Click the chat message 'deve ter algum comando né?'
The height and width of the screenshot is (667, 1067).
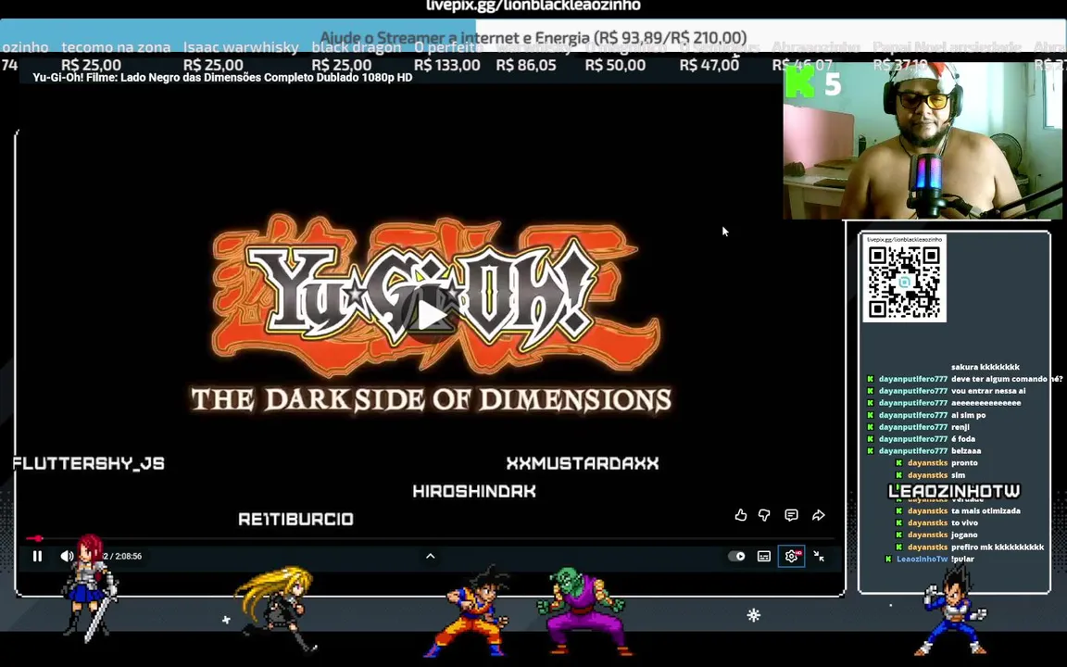coord(1007,379)
